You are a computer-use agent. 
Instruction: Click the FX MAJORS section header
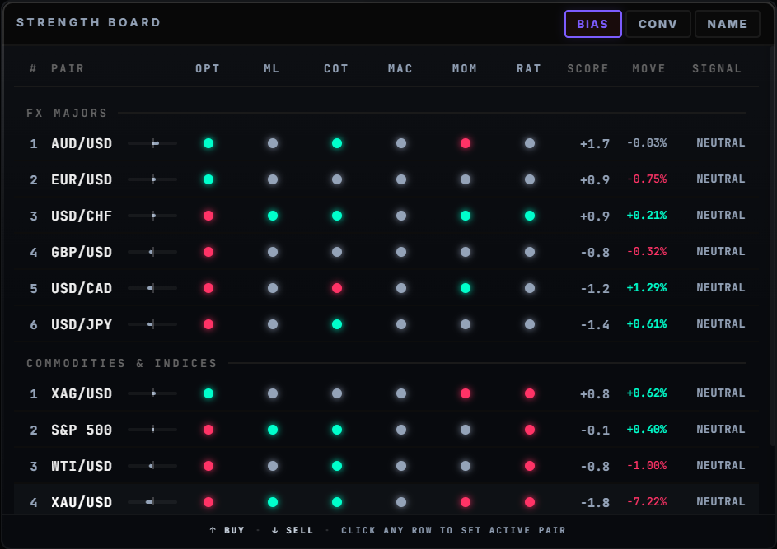click(x=67, y=113)
